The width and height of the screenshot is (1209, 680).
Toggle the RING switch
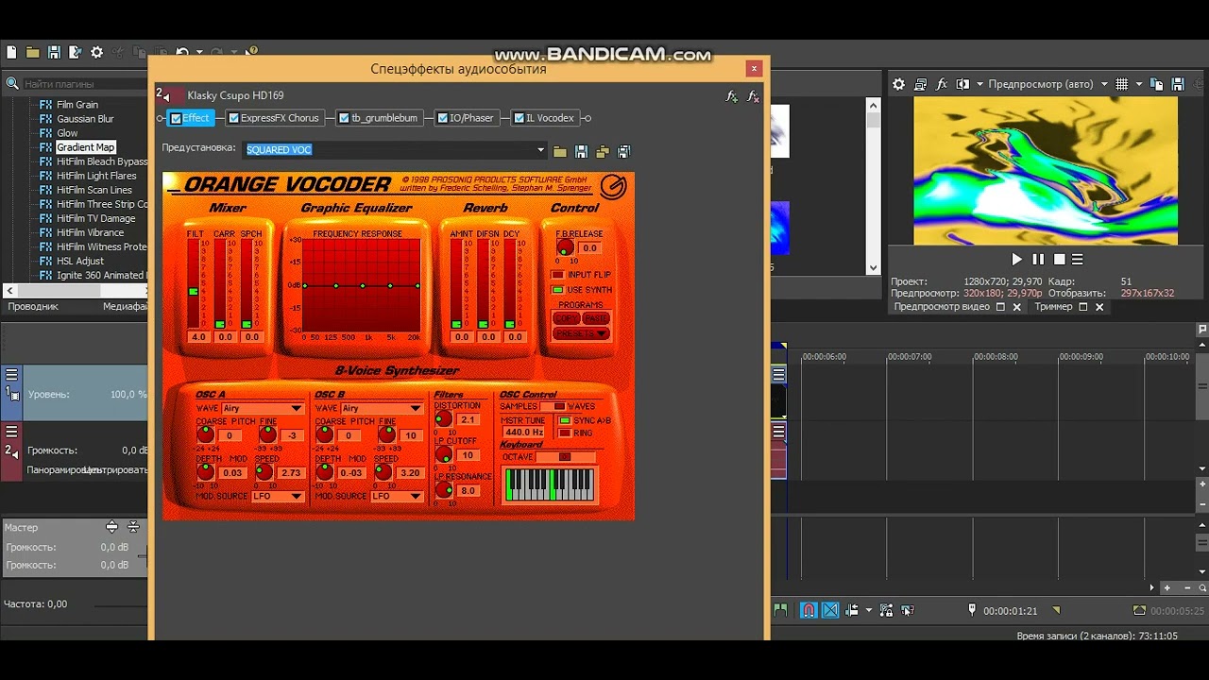565,433
